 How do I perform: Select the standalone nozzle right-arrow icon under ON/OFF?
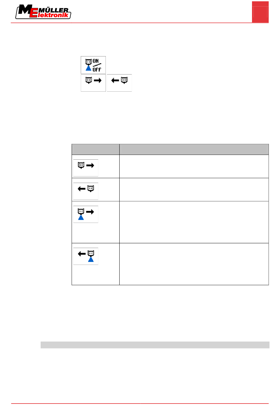pyautogui.click(x=93, y=83)
